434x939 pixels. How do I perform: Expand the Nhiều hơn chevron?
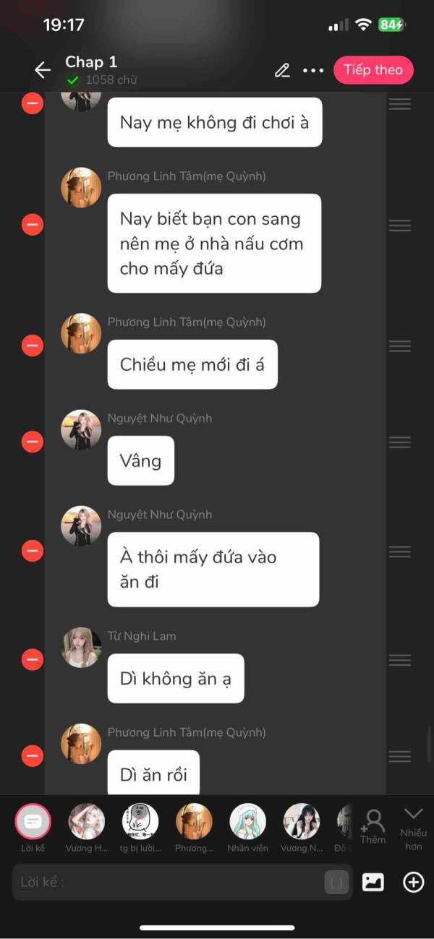click(414, 828)
